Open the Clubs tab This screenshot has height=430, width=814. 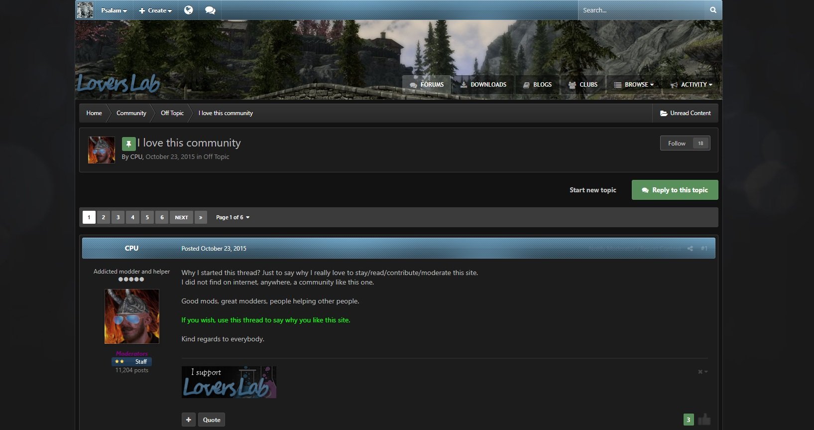point(583,85)
